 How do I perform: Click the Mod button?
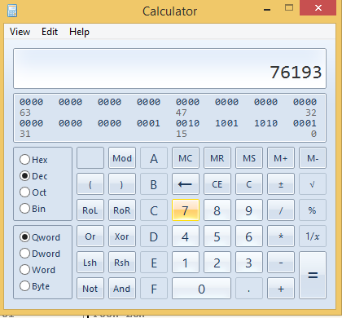(122, 158)
